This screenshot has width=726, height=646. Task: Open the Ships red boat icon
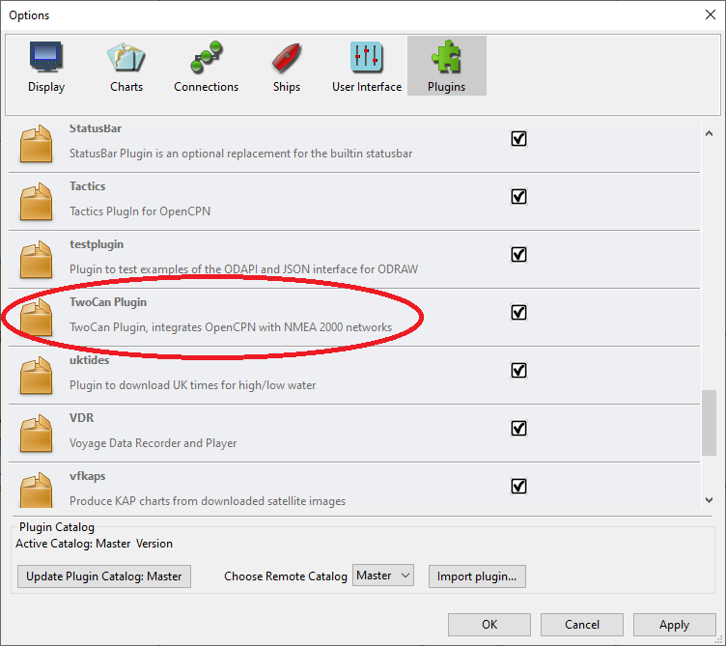coord(285,59)
